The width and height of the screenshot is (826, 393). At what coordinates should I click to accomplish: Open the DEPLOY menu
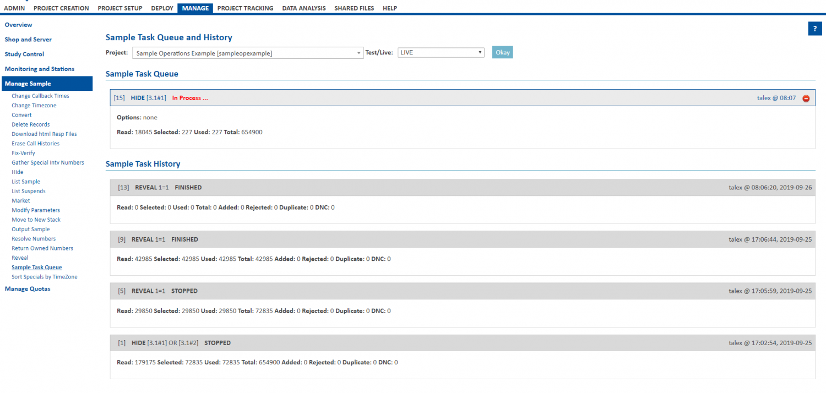tap(162, 8)
